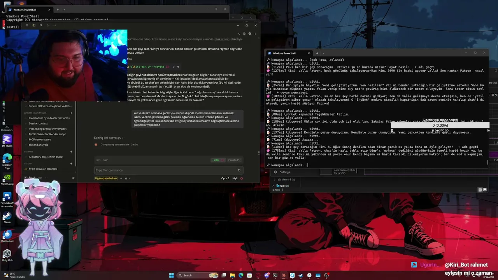This screenshot has width=498, height=280.
Task: Open the Windows Start menu
Action: 171,275
